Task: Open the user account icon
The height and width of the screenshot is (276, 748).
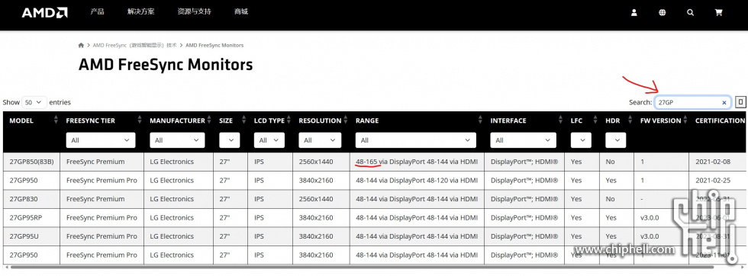Action: coord(634,13)
